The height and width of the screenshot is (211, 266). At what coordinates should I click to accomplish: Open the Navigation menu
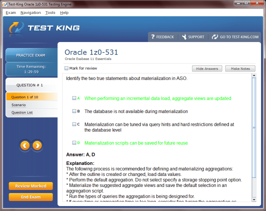tap(31, 13)
